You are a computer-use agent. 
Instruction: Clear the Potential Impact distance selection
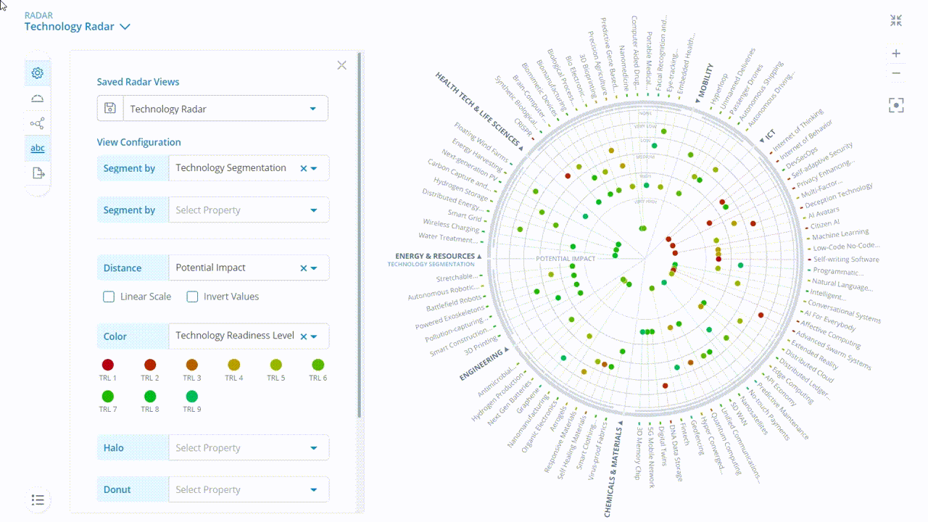pyautogui.click(x=303, y=268)
